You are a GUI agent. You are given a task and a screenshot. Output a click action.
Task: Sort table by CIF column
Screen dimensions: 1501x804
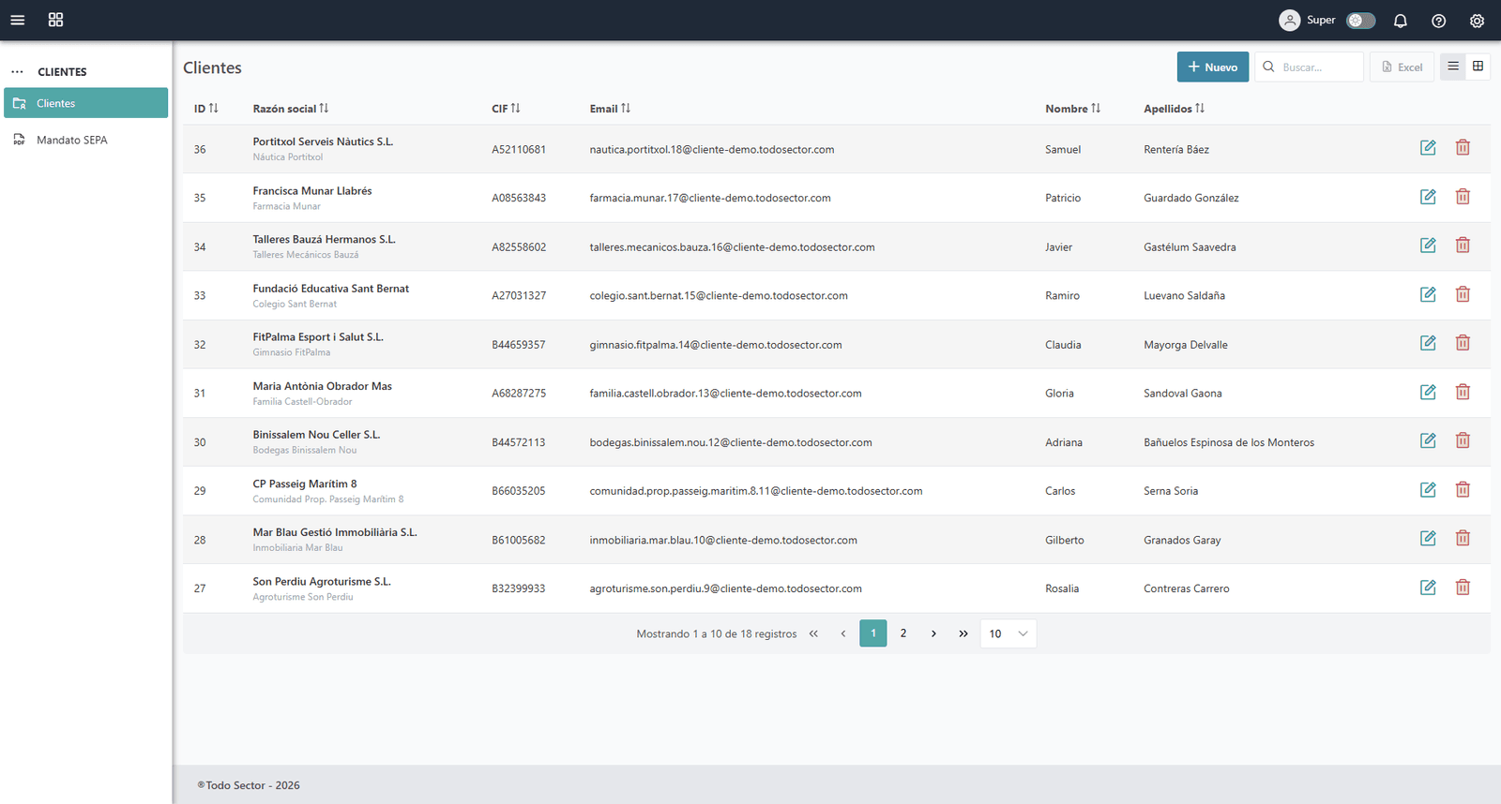(x=506, y=109)
